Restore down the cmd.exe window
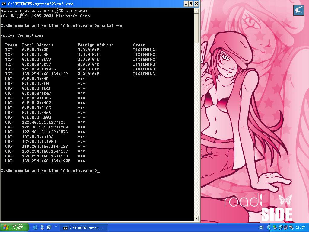309x232 pixels. coord(191,4)
